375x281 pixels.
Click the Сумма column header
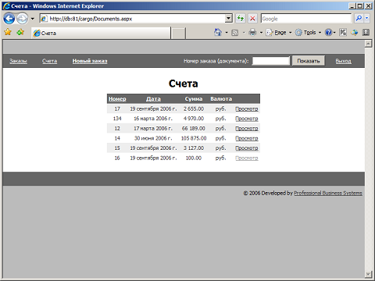(194, 99)
